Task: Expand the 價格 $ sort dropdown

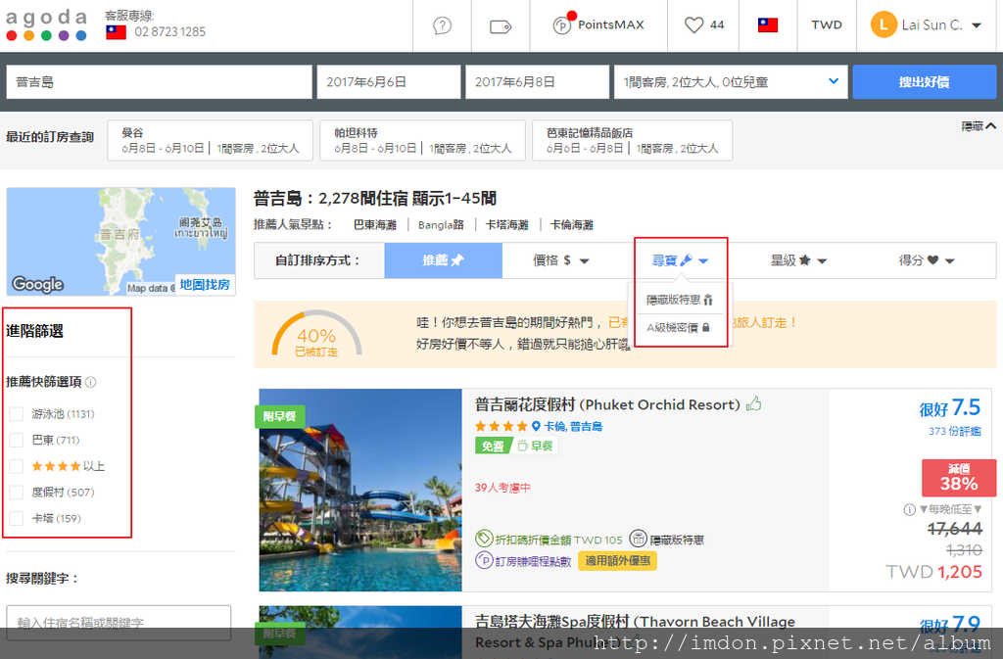Action: (561, 260)
